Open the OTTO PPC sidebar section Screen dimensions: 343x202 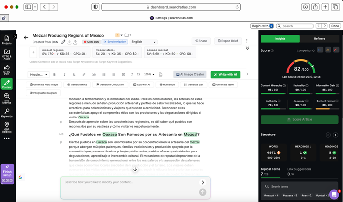[x=7, y=70]
